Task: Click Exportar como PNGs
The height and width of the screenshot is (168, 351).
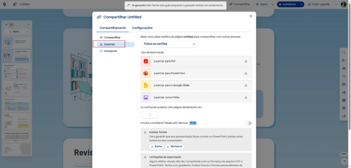Action: pos(196,97)
